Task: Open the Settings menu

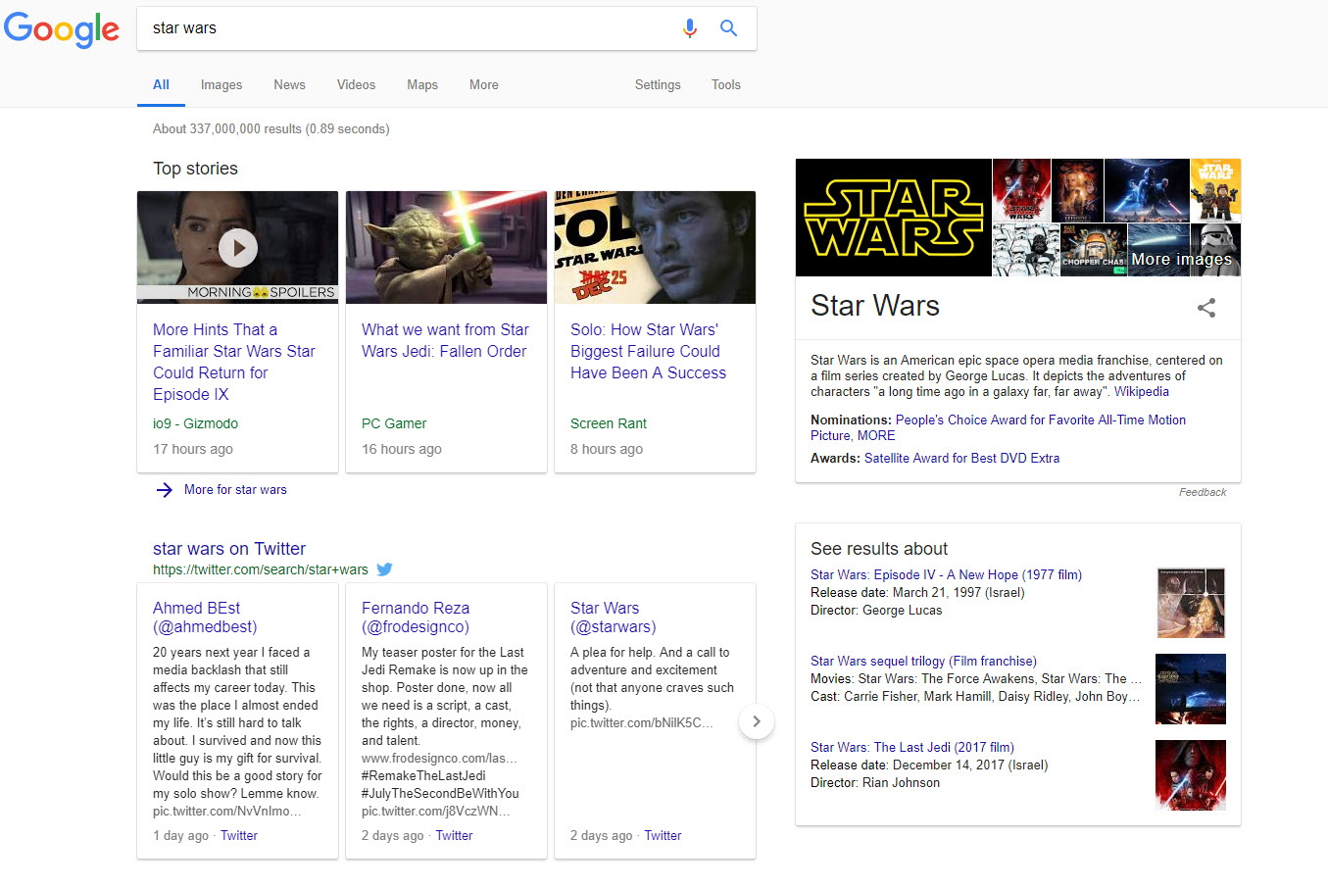Action: pos(657,85)
